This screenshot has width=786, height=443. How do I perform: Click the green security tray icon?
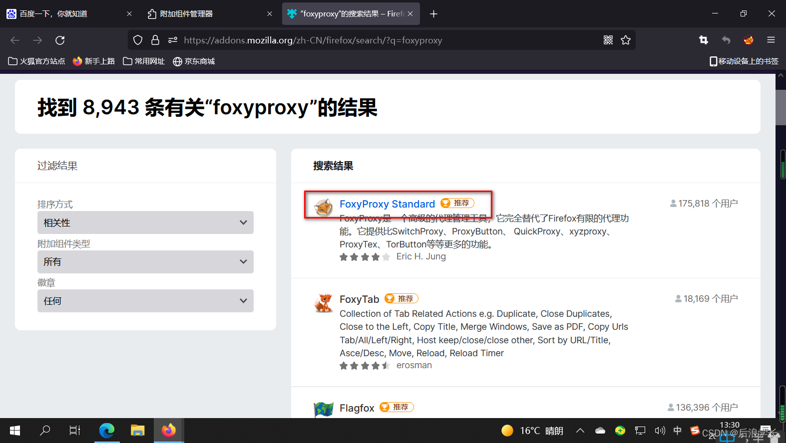pos(620,431)
